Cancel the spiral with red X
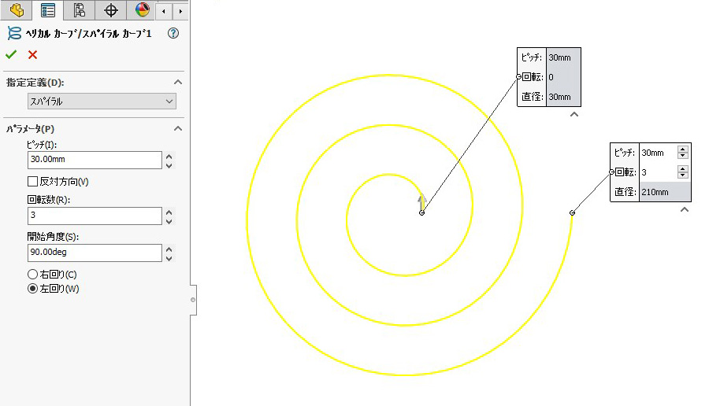Viewport: 709px width, 406px height. click(32, 54)
